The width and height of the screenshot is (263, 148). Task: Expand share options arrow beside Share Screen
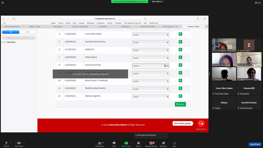tap(131, 143)
